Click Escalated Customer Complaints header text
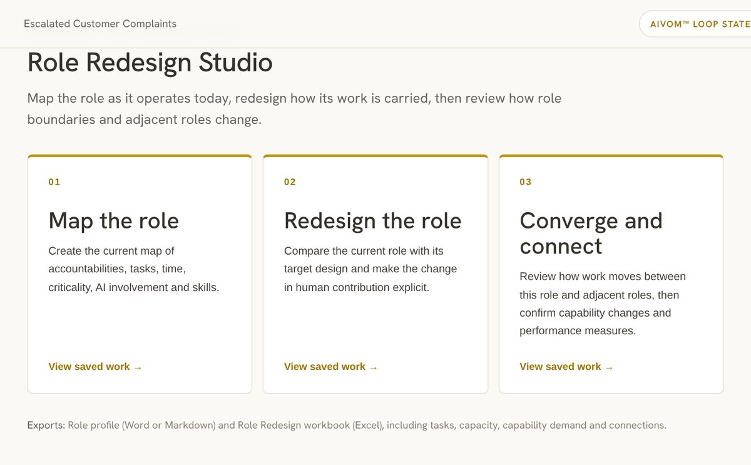This screenshot has height=465, width=751. click(x=100, y=24)
